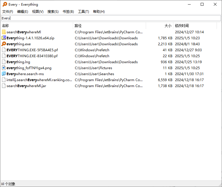The height and width of the screenshot is (187, 222).
Task: Open the 工具(T) menu
Action: point(83,12)
